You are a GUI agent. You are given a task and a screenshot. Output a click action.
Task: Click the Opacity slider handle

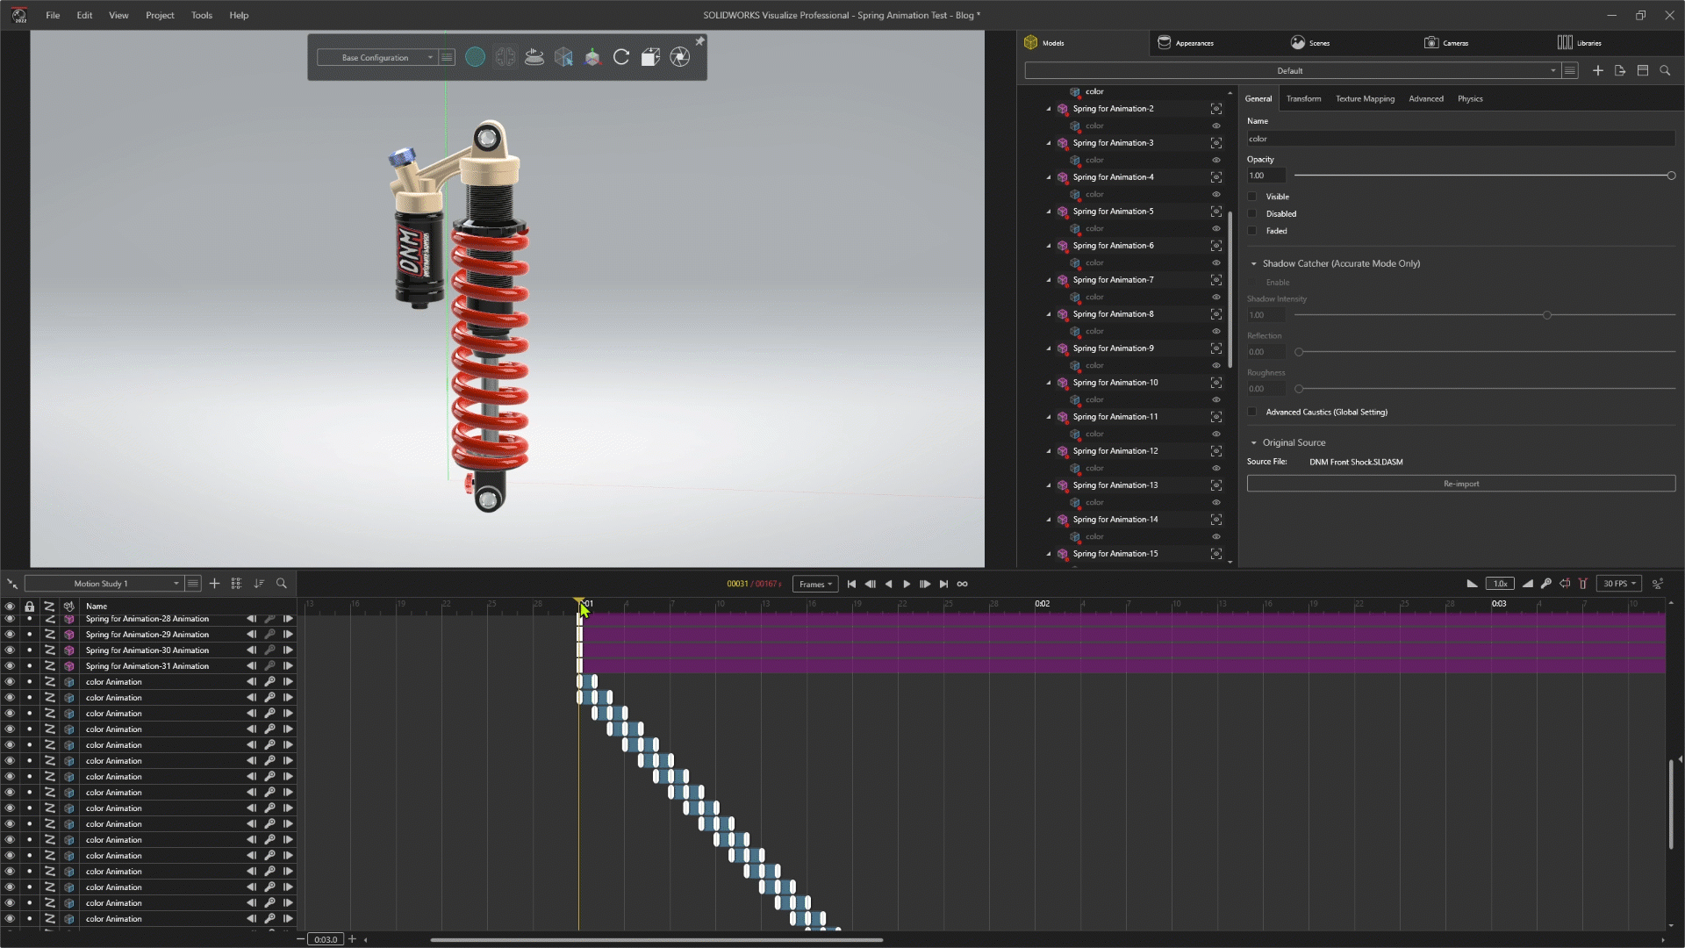pyautogui.click(x=1671, y=176)
